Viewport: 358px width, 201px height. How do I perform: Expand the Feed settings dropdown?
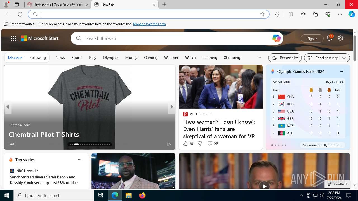point(327,58)
